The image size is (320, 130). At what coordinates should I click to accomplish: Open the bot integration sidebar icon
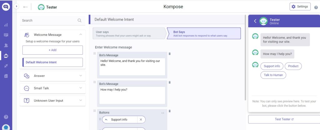[x=6, y=56]
